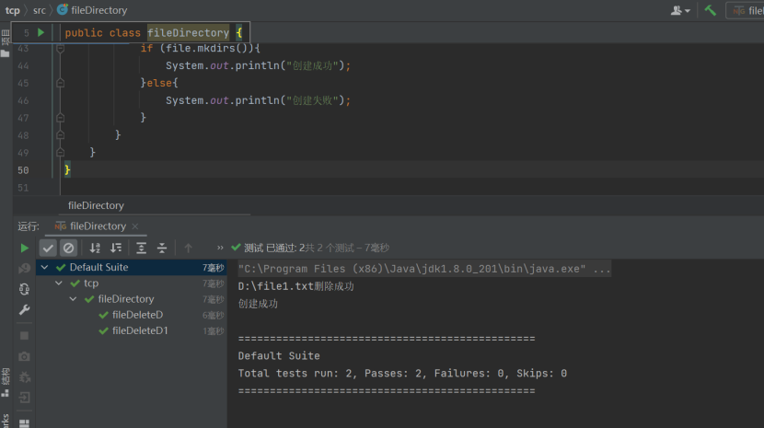
Task: Expand all test tree nodes
Action: pos(141,248)
